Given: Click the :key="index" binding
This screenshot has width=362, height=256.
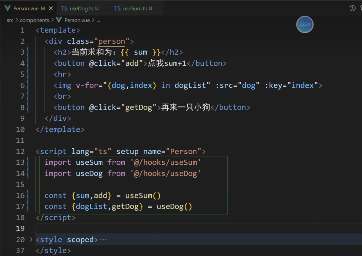Looking at the screenshot, I should 291,85.
